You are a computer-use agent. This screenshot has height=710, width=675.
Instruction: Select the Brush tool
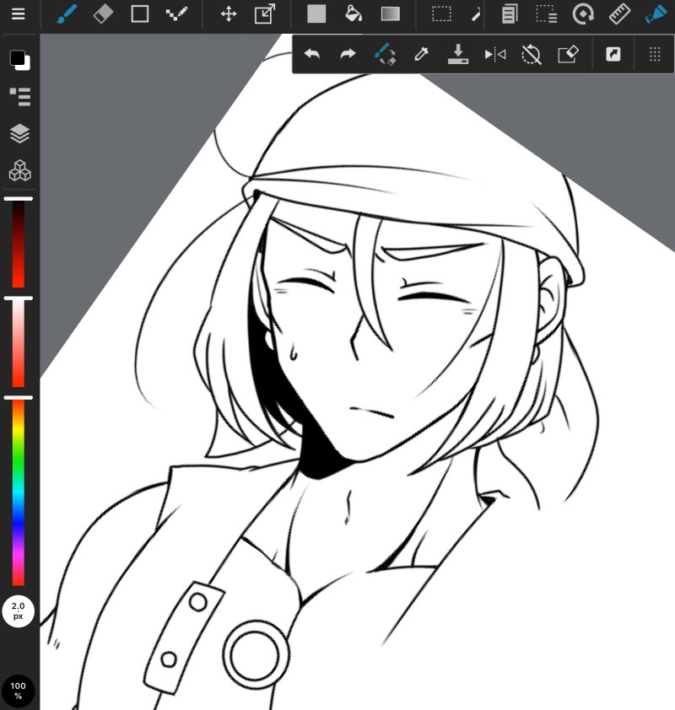pos(67,13)
